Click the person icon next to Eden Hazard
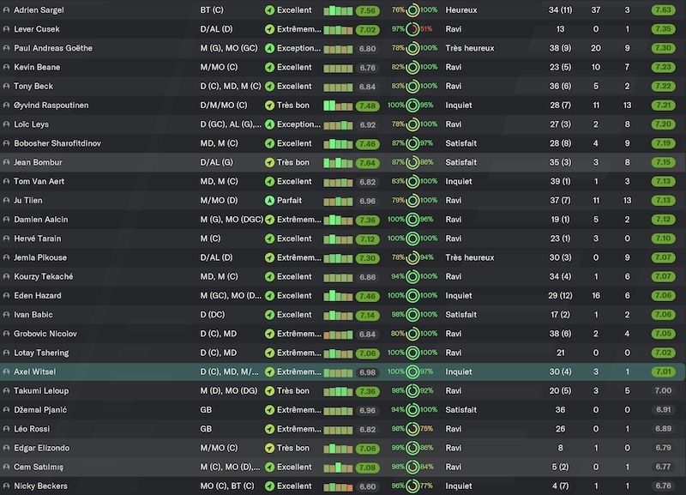The image size is (686, 495). point(6,296)
